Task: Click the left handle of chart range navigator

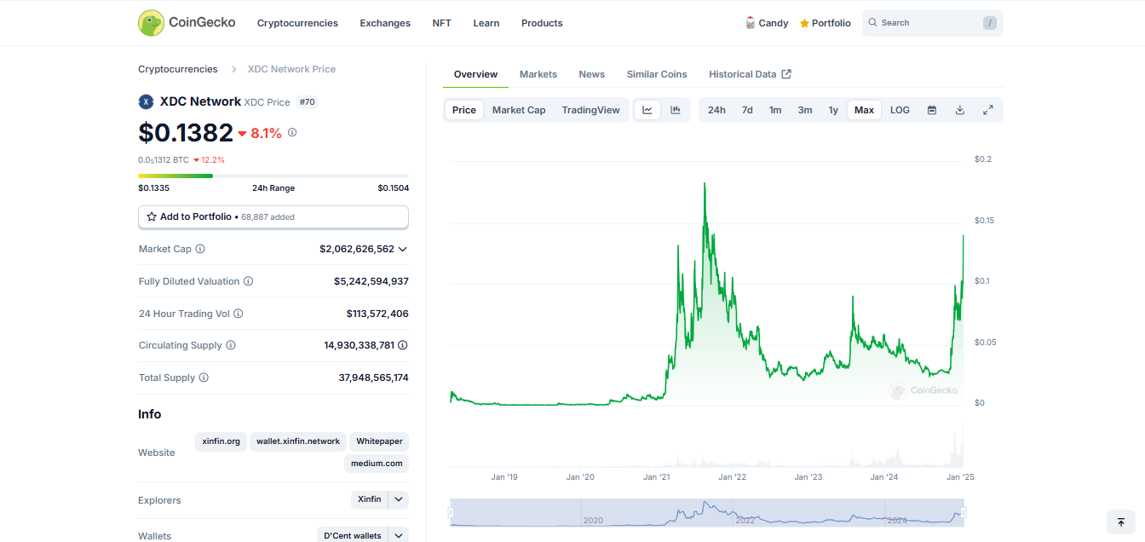Action: (x=451, y=512)
